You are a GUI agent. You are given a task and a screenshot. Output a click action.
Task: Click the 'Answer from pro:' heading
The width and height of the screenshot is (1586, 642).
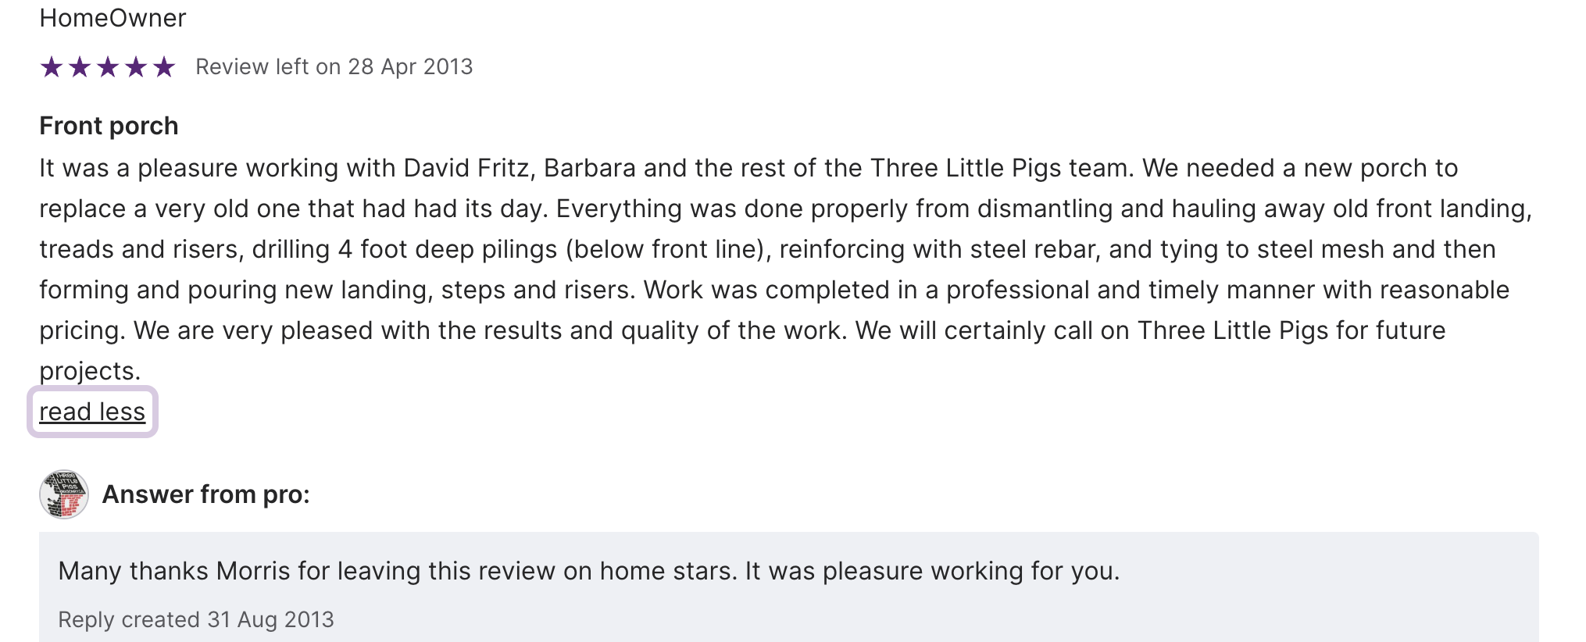pos(206,494)
